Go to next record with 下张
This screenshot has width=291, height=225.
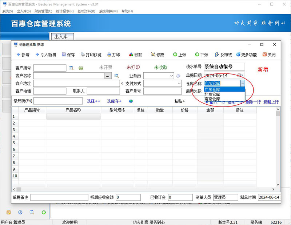point(202,55)
